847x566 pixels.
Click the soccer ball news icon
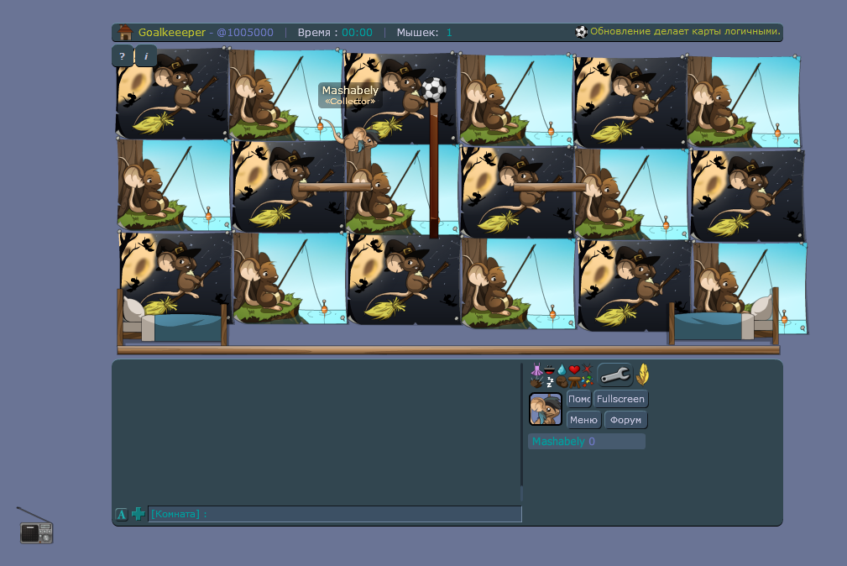coord(581,32)
